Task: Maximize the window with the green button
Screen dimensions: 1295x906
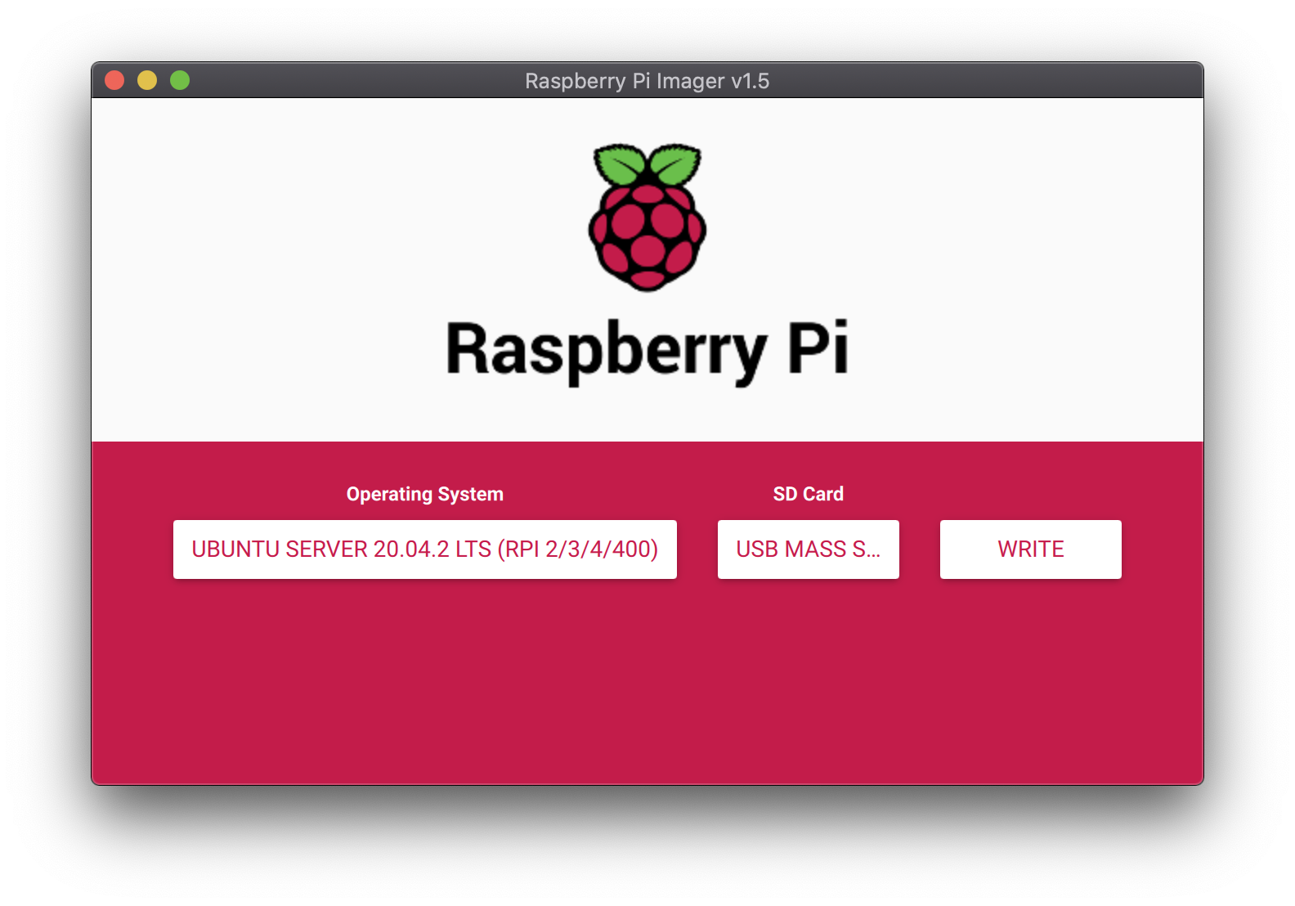Action: 180,80
